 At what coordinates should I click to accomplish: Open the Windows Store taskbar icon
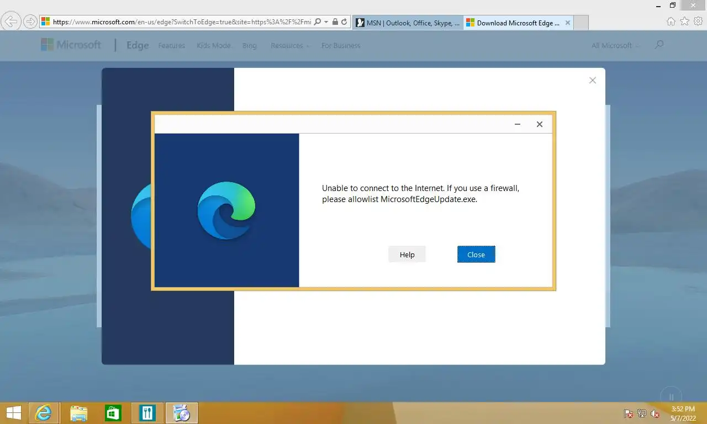tap(113, 412)
